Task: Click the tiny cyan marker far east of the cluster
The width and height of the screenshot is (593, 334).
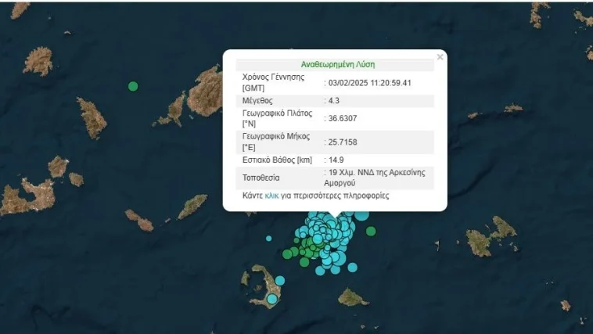Action: tap(437, 245)
